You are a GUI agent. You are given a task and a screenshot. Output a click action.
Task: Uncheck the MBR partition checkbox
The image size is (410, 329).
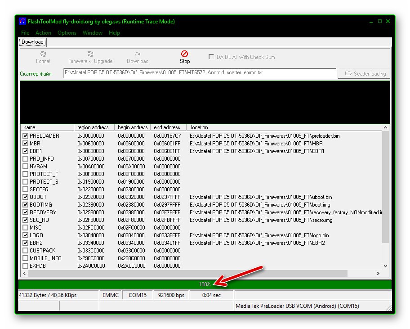(x=25, y=144)
